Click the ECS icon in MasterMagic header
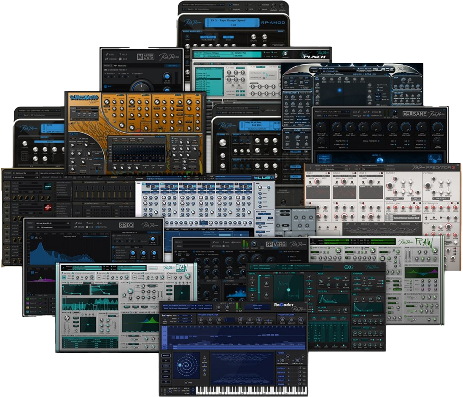The width and height of the screenshot is (463, 397). tap(121, 59)
